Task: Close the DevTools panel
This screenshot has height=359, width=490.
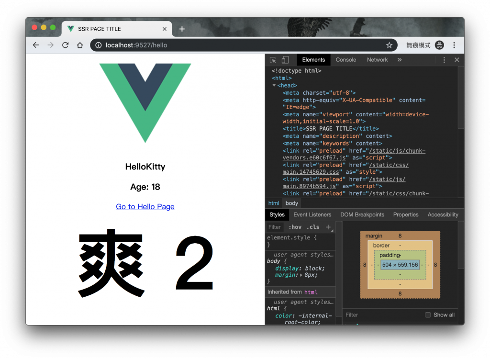Action: [457, 60]
